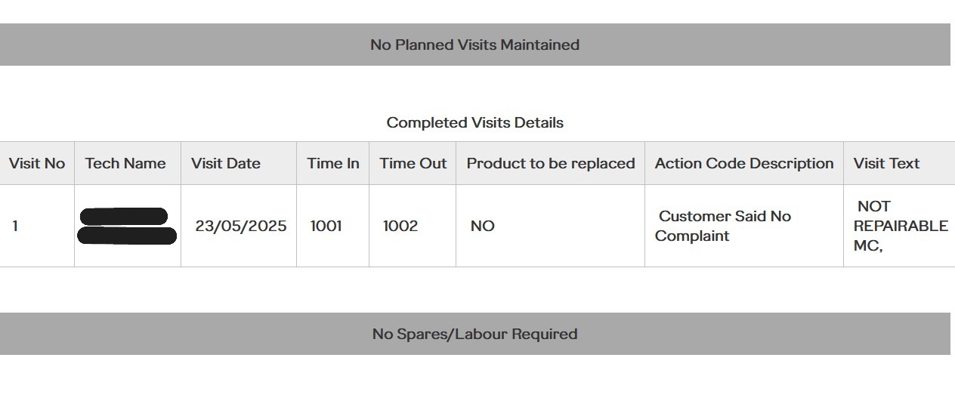
Task: Click the word Complaint in action description
Action: (692, 236)
